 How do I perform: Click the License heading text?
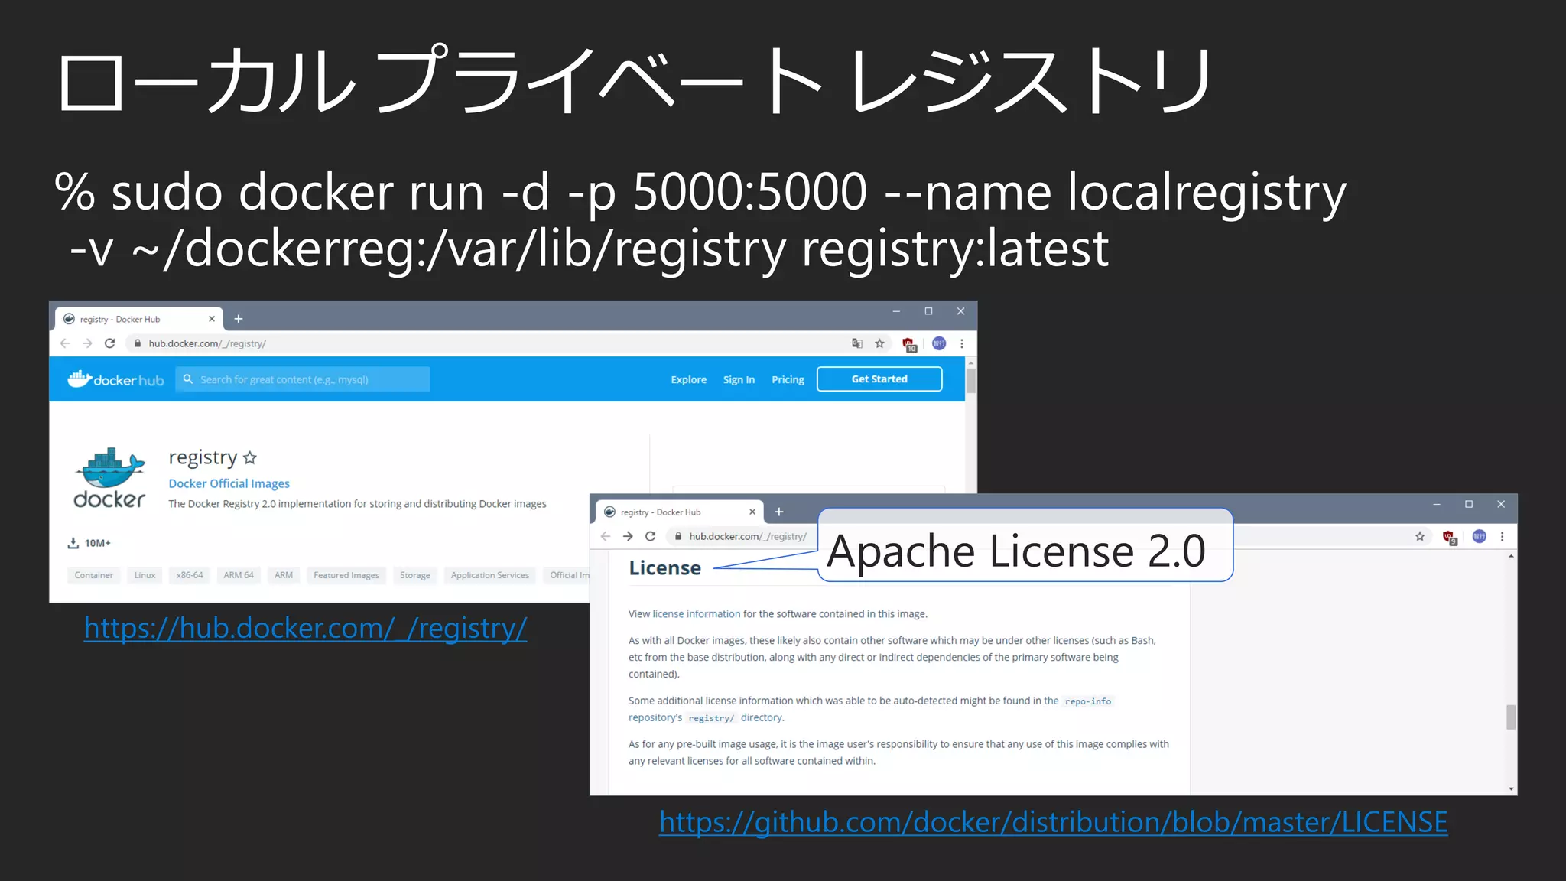click(664, 568)
